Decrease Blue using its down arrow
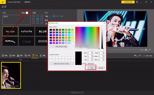The width and height of the screenshot is (154, 95). click(x=103, y=60)
